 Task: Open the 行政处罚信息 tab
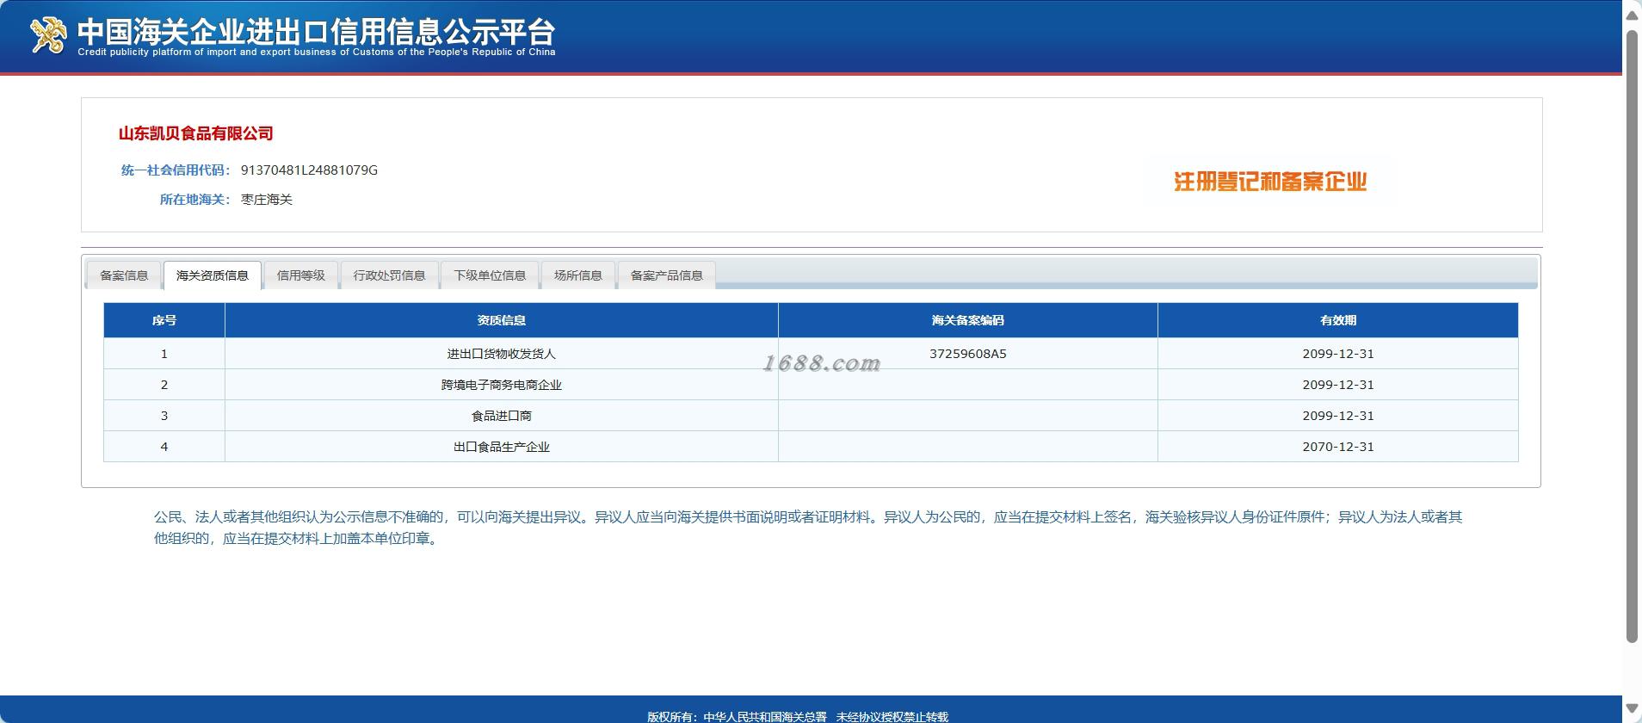click(x=390, y=275)
